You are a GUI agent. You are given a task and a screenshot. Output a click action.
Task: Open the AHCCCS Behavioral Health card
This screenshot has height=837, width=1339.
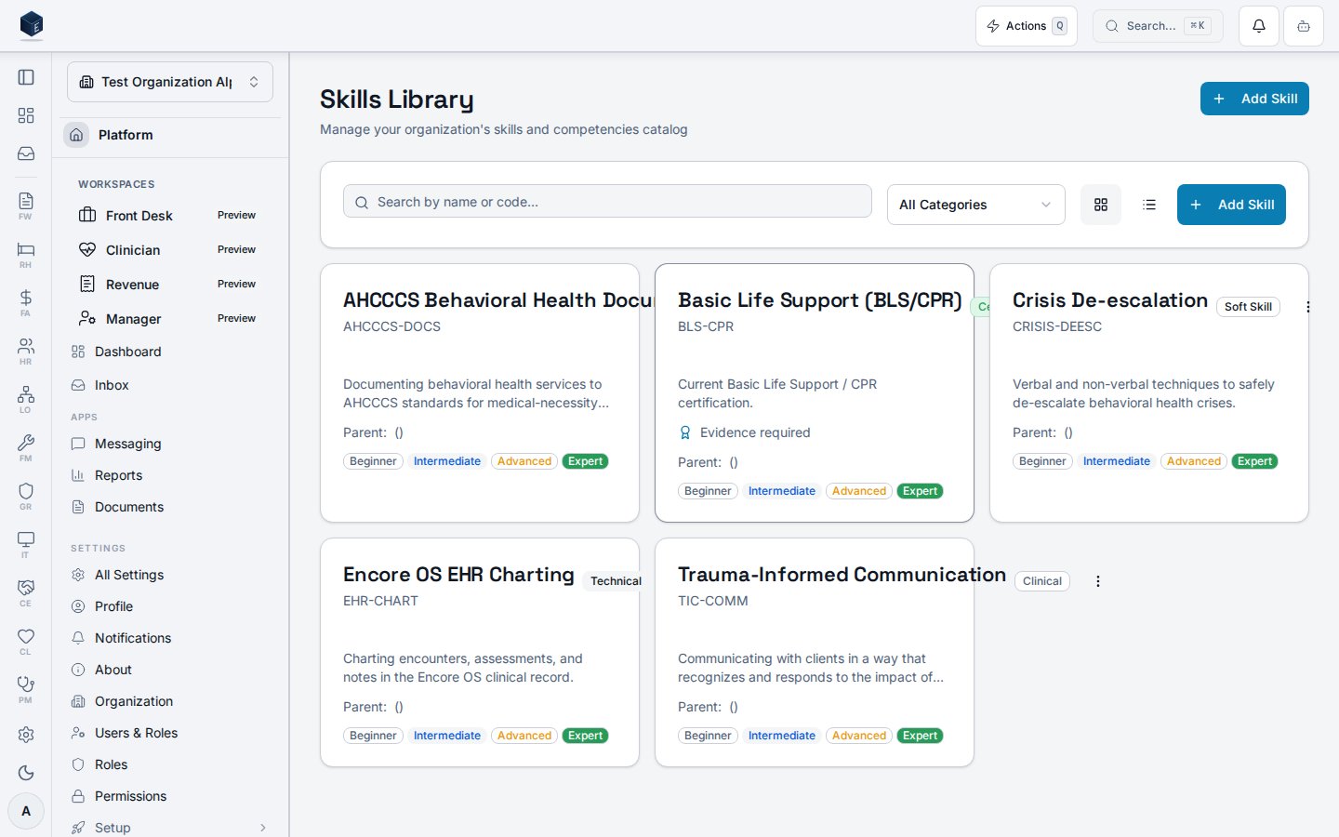pos(480,392)
